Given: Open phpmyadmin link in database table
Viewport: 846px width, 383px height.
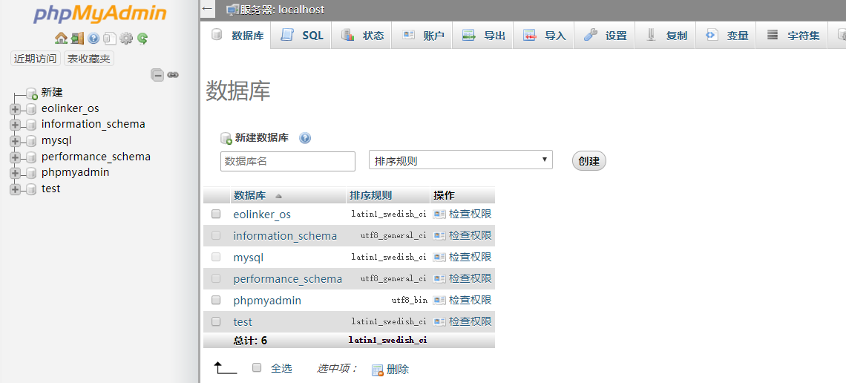Looking at the screenshot, I should (267, 301).
